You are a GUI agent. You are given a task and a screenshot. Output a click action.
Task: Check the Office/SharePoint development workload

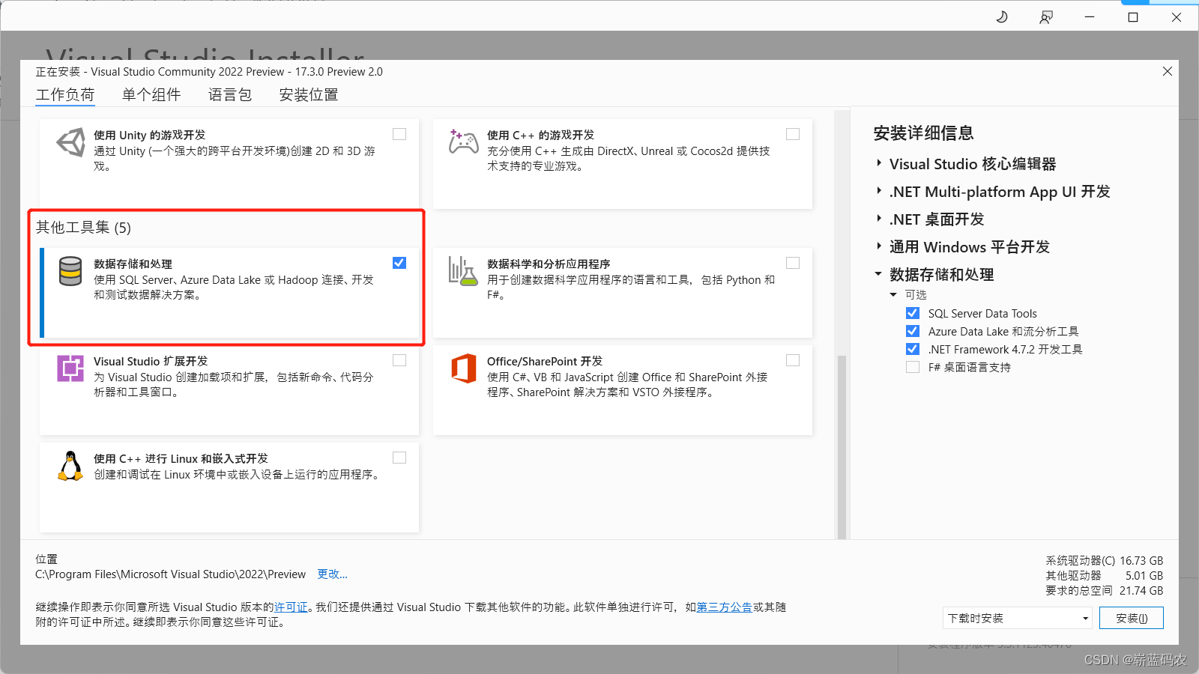[793, 360]
